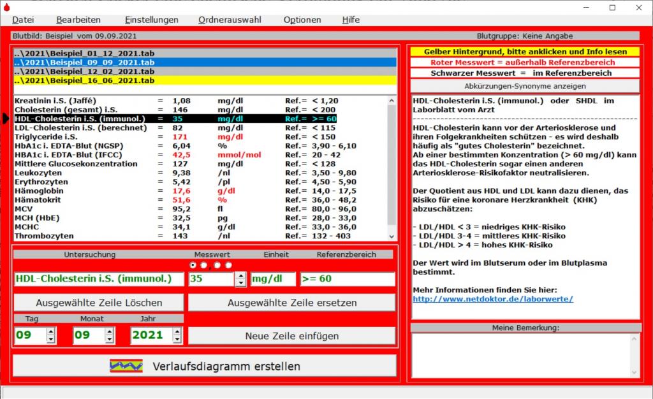Decrease the Tag value with down arrow
The width and height of the screenshot is (653, 399).
coord(51,339)
